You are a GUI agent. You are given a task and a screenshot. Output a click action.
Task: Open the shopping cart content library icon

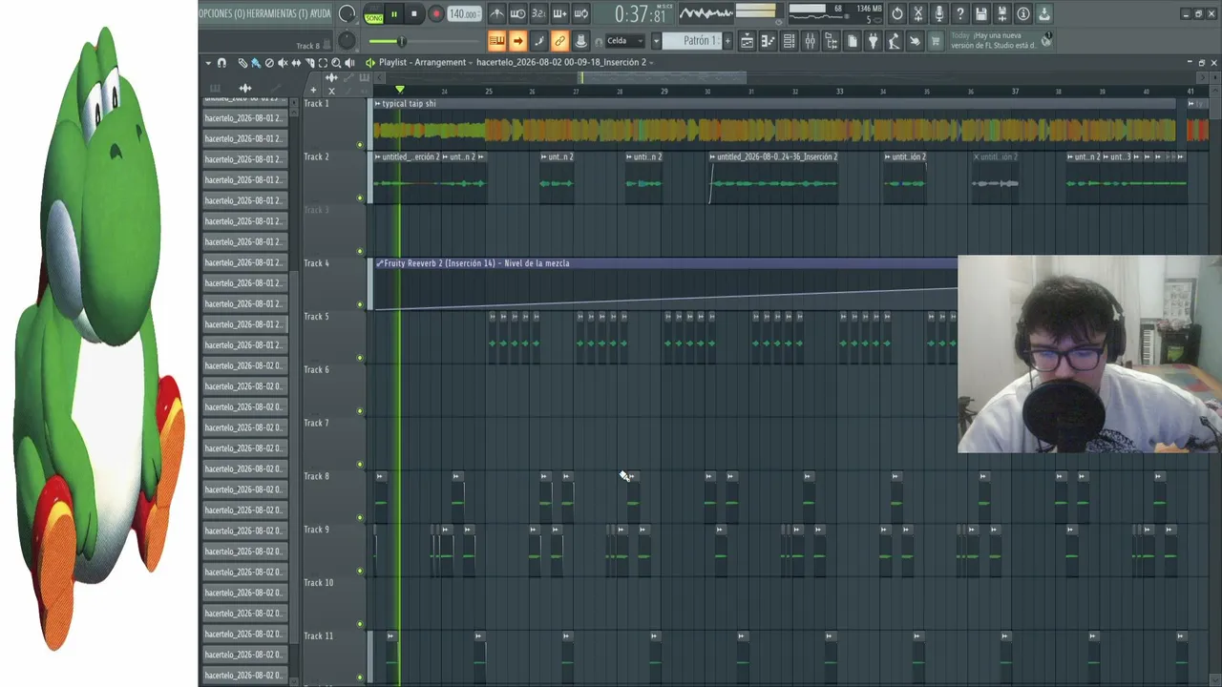coord(936,41)
